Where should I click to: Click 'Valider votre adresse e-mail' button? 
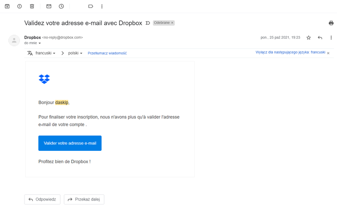(70, 143)
